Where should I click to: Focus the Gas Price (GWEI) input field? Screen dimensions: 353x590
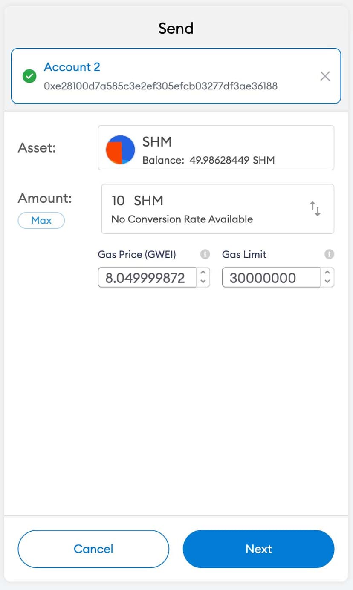click(147, 278)
